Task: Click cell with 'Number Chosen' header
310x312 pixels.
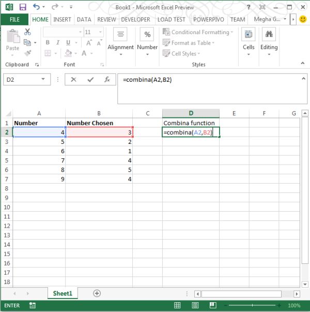Action: (99, 123)
